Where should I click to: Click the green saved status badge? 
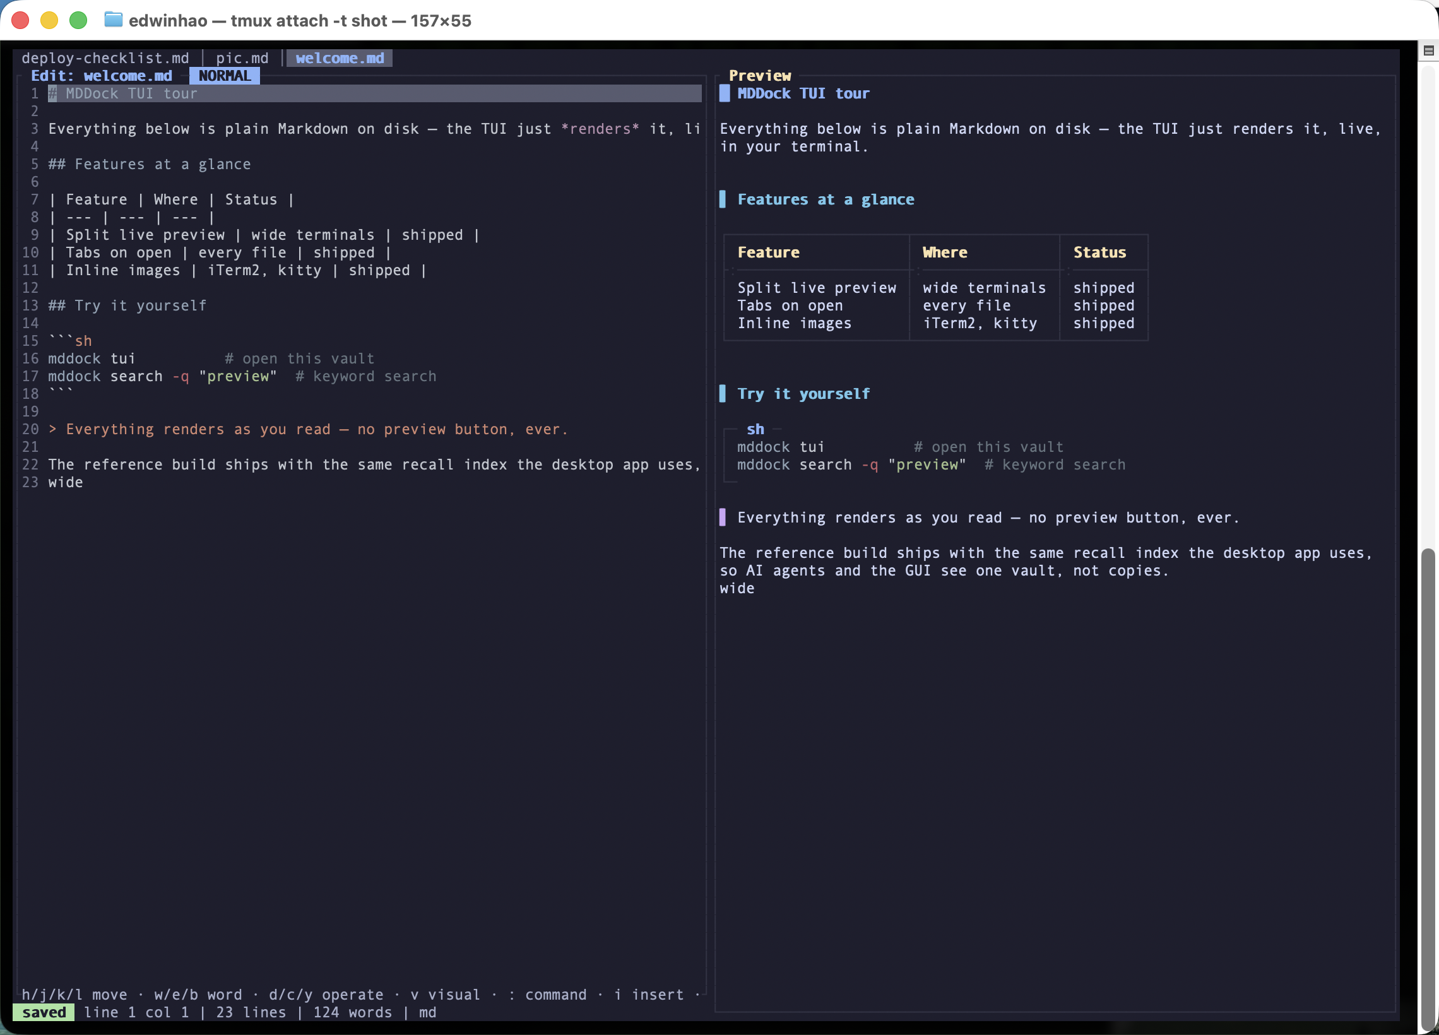[x=44, y=1012]
